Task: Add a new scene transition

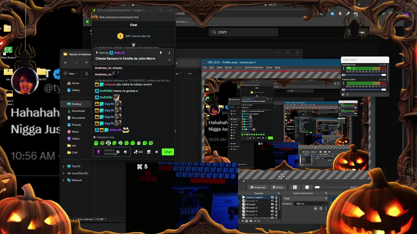Action: click(315, 208)
